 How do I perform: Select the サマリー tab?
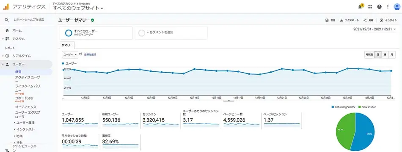tap(67, 45)
